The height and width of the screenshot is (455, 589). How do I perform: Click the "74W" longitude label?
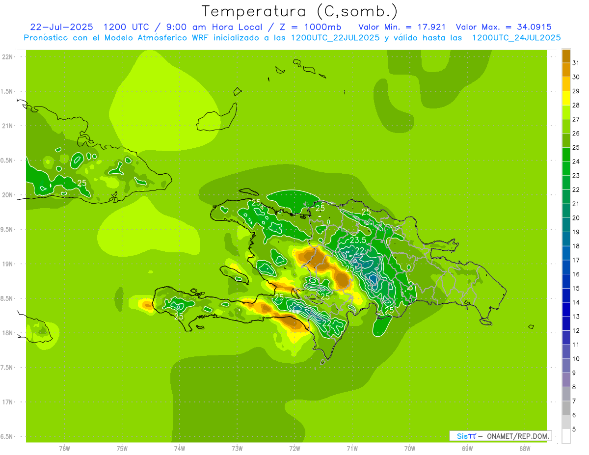[180, 449]
